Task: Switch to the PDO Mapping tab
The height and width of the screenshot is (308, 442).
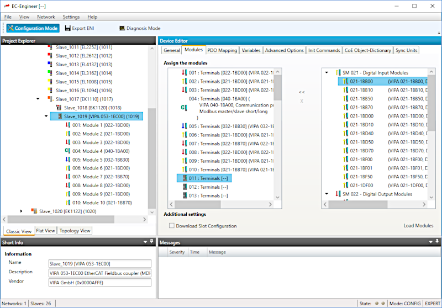Action: pos(222,50)
